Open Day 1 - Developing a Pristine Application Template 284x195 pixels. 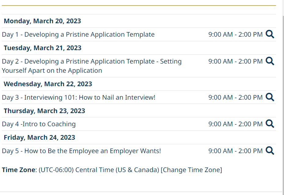(78, 35)
